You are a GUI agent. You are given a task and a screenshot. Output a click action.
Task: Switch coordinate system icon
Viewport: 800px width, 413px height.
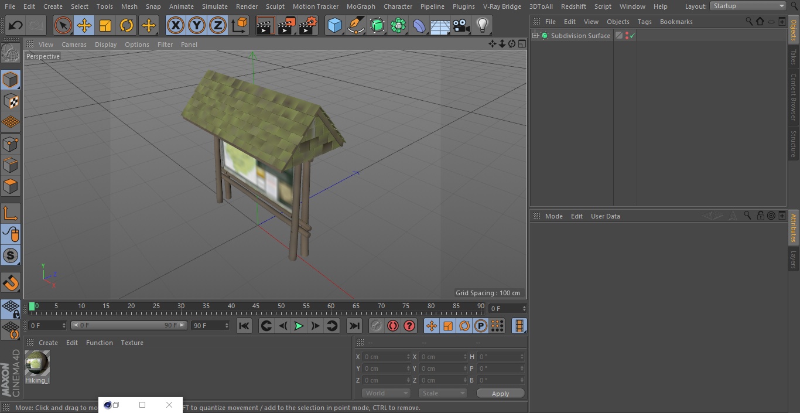(240, 26)
